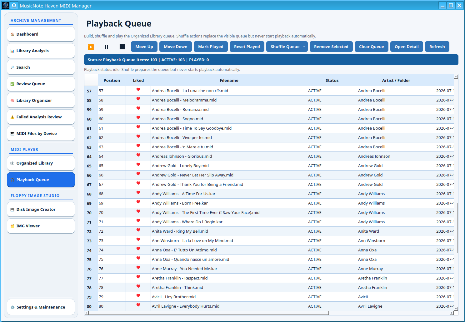
Task: Pause playback using the pause icon
Action: [107, 47]
